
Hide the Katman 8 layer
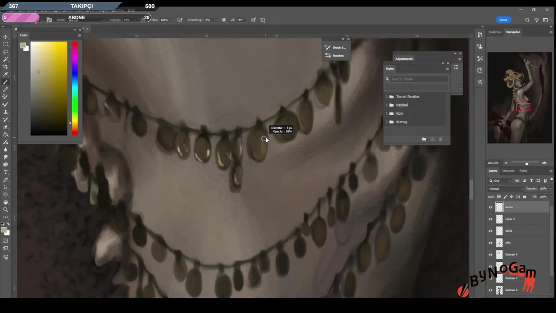click(x=491, y=290)
